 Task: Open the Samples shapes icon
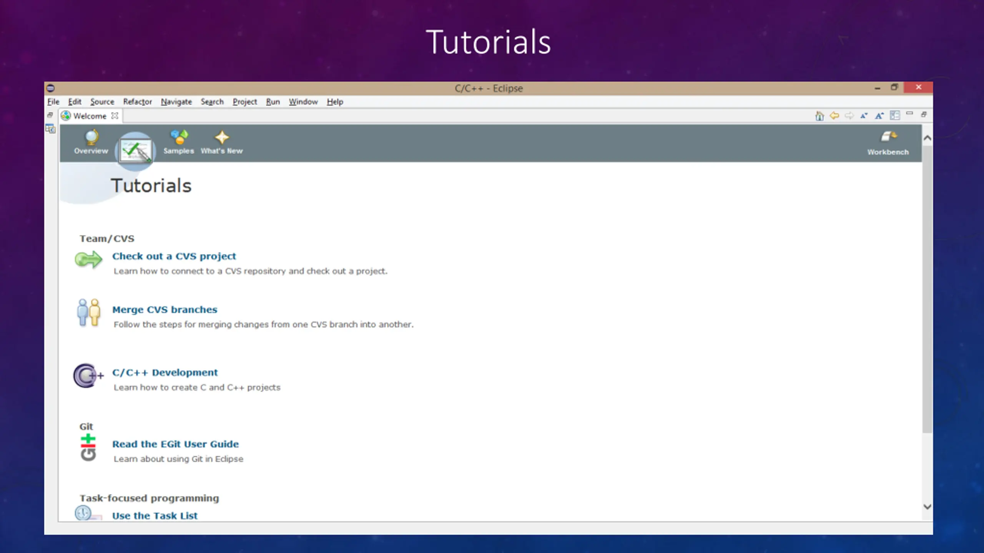coord(179,137)
